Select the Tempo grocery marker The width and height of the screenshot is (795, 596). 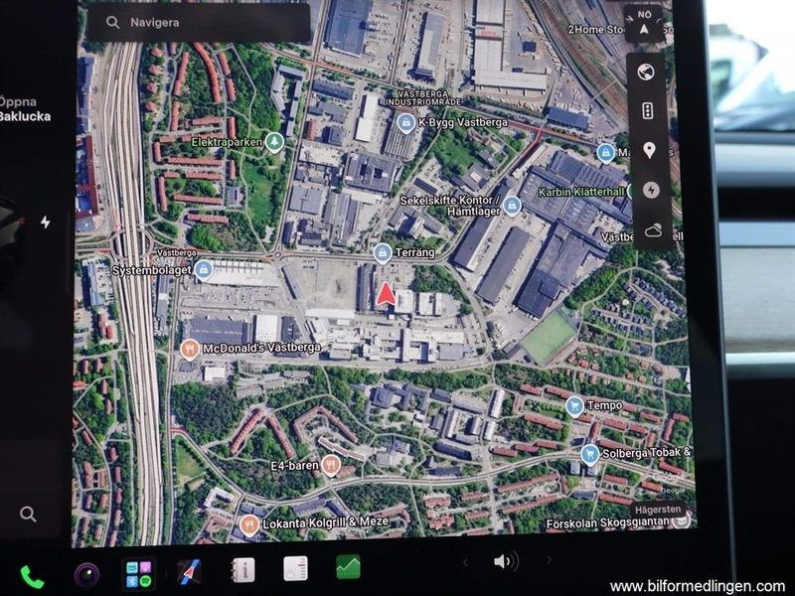(x=574, y=406)
